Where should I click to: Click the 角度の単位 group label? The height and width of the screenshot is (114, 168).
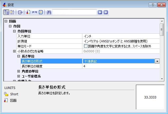point(30,71)
